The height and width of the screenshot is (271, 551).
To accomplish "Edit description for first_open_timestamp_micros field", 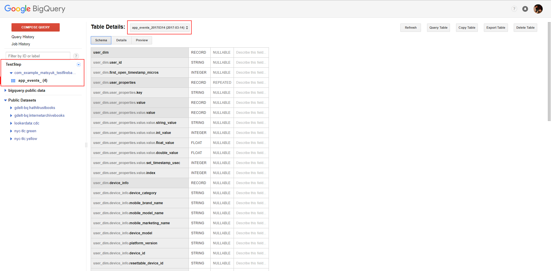I will click(x=251, y=73).
